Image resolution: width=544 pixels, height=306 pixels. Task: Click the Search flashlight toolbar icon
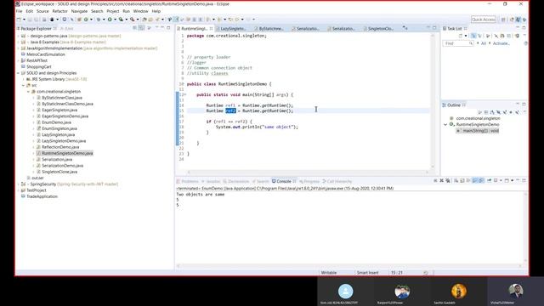(157, 20)
